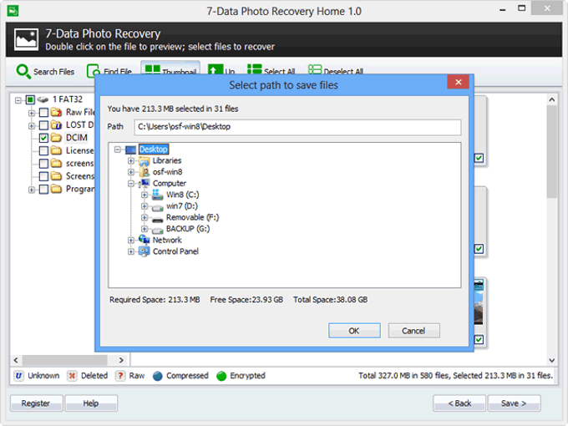Image resolution: width=568 pixels, height=426 pixels.
Task: Close the Select path to save files dialog
Action: (x=459, y=82)
